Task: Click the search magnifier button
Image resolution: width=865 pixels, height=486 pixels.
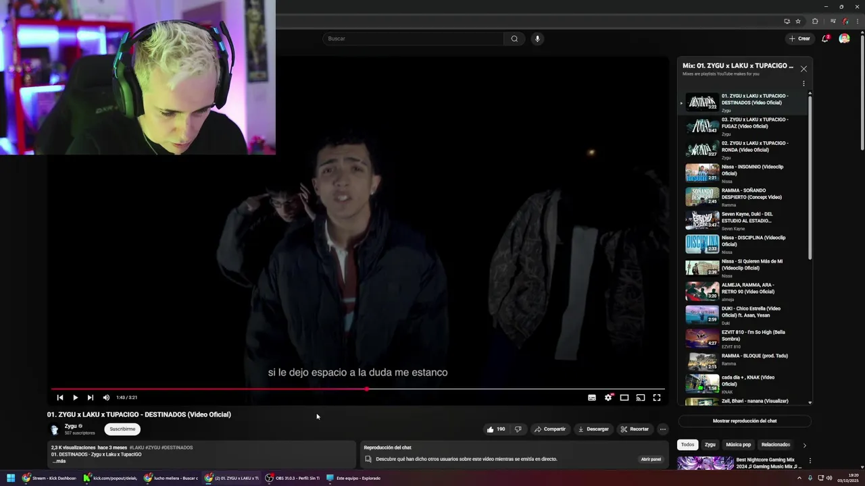Action: (x=514, y=38)
